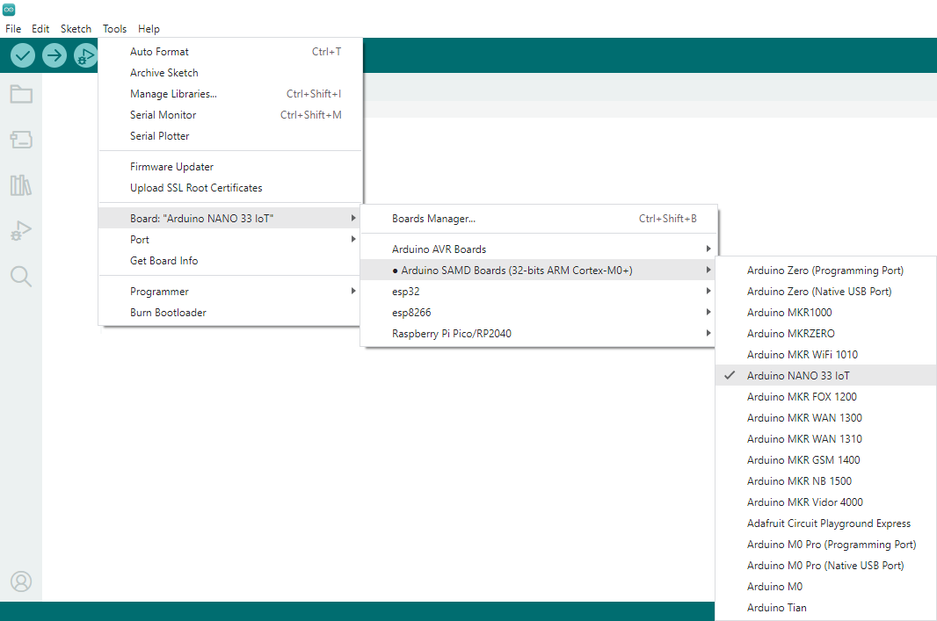Select Archive Sketch menu entry
Image resolution: width=937 pixels, height=621 pixels.
pos(230,73)
